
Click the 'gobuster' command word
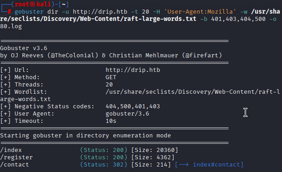coord(29,12)
